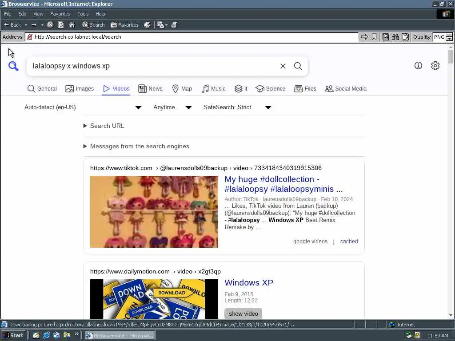Switch to the Social Media search tab

click(346, 89)
